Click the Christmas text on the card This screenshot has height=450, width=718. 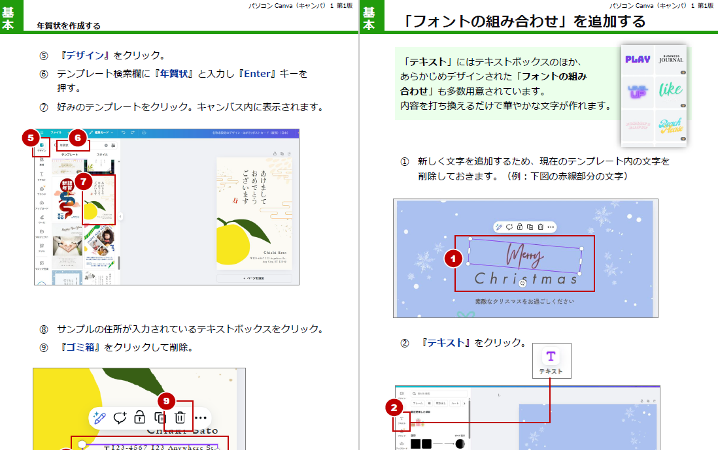526,278
